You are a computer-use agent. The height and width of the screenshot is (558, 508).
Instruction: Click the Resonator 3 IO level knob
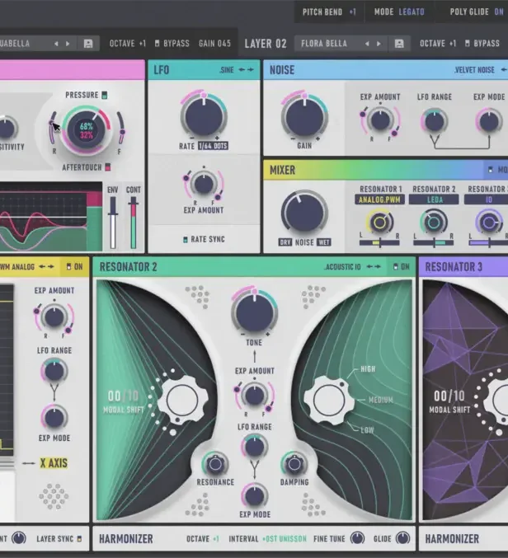point(489,223)
